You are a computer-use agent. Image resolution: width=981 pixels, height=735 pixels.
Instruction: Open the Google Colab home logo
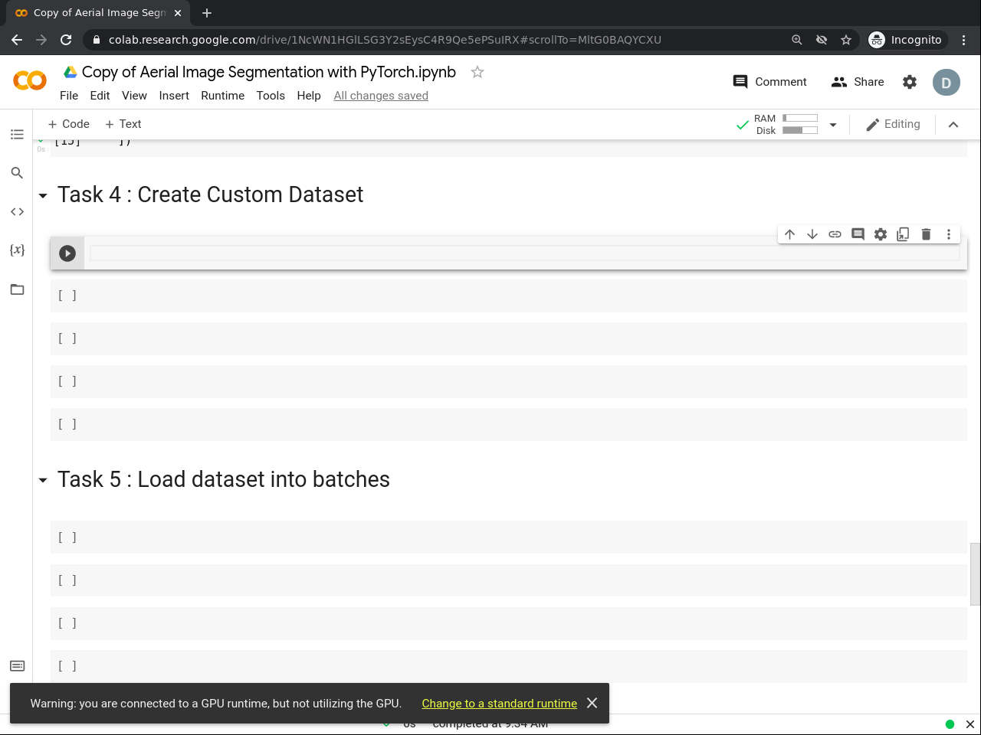(30, 80)
